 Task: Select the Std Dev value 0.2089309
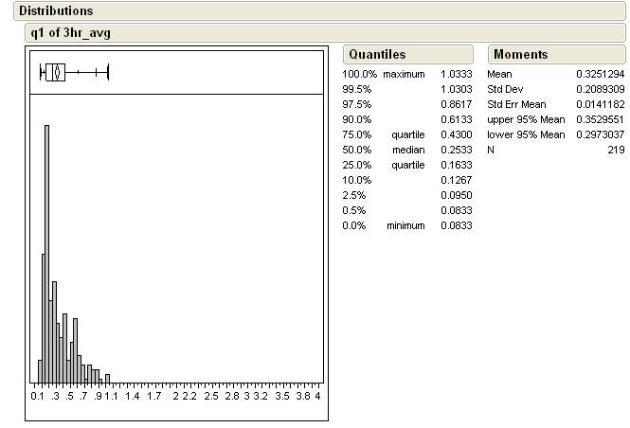click(x=600, y=89)
